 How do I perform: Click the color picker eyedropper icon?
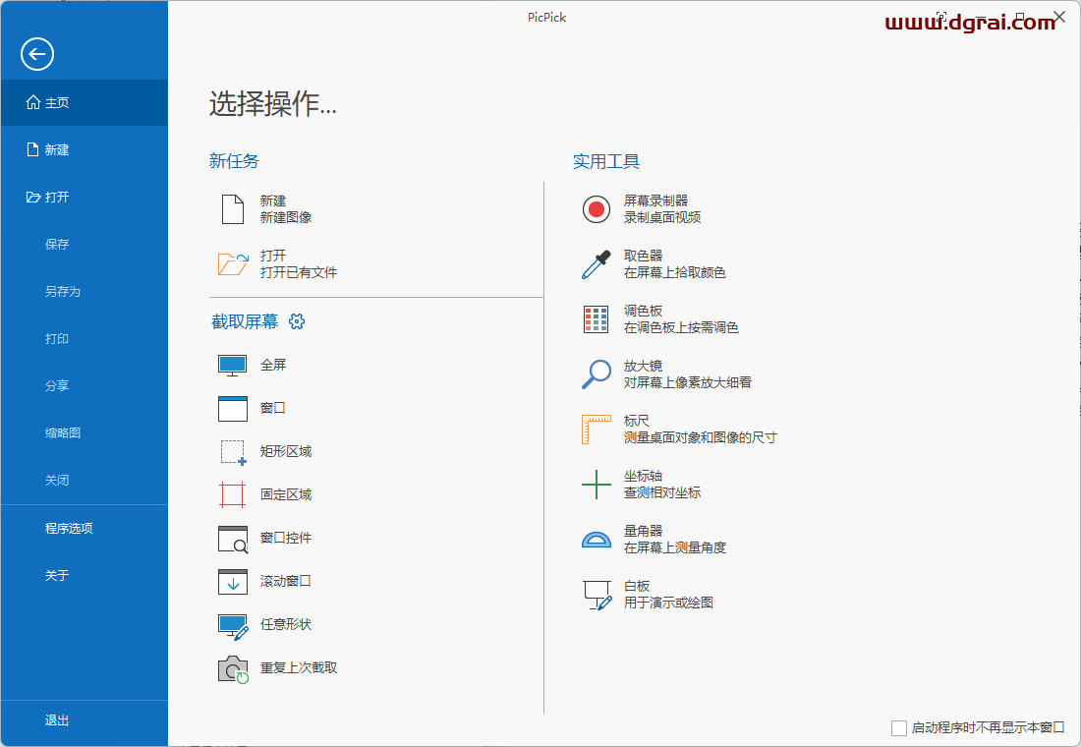[597, 264]
